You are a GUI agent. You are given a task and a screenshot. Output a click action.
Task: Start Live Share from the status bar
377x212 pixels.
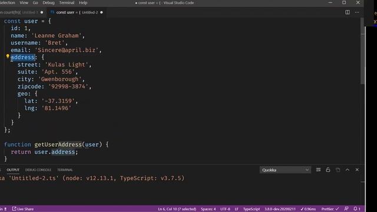[23, 209]
